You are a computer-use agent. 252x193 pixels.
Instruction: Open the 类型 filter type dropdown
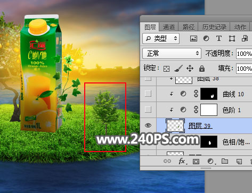pyautogui.click(x=161, y=38)
